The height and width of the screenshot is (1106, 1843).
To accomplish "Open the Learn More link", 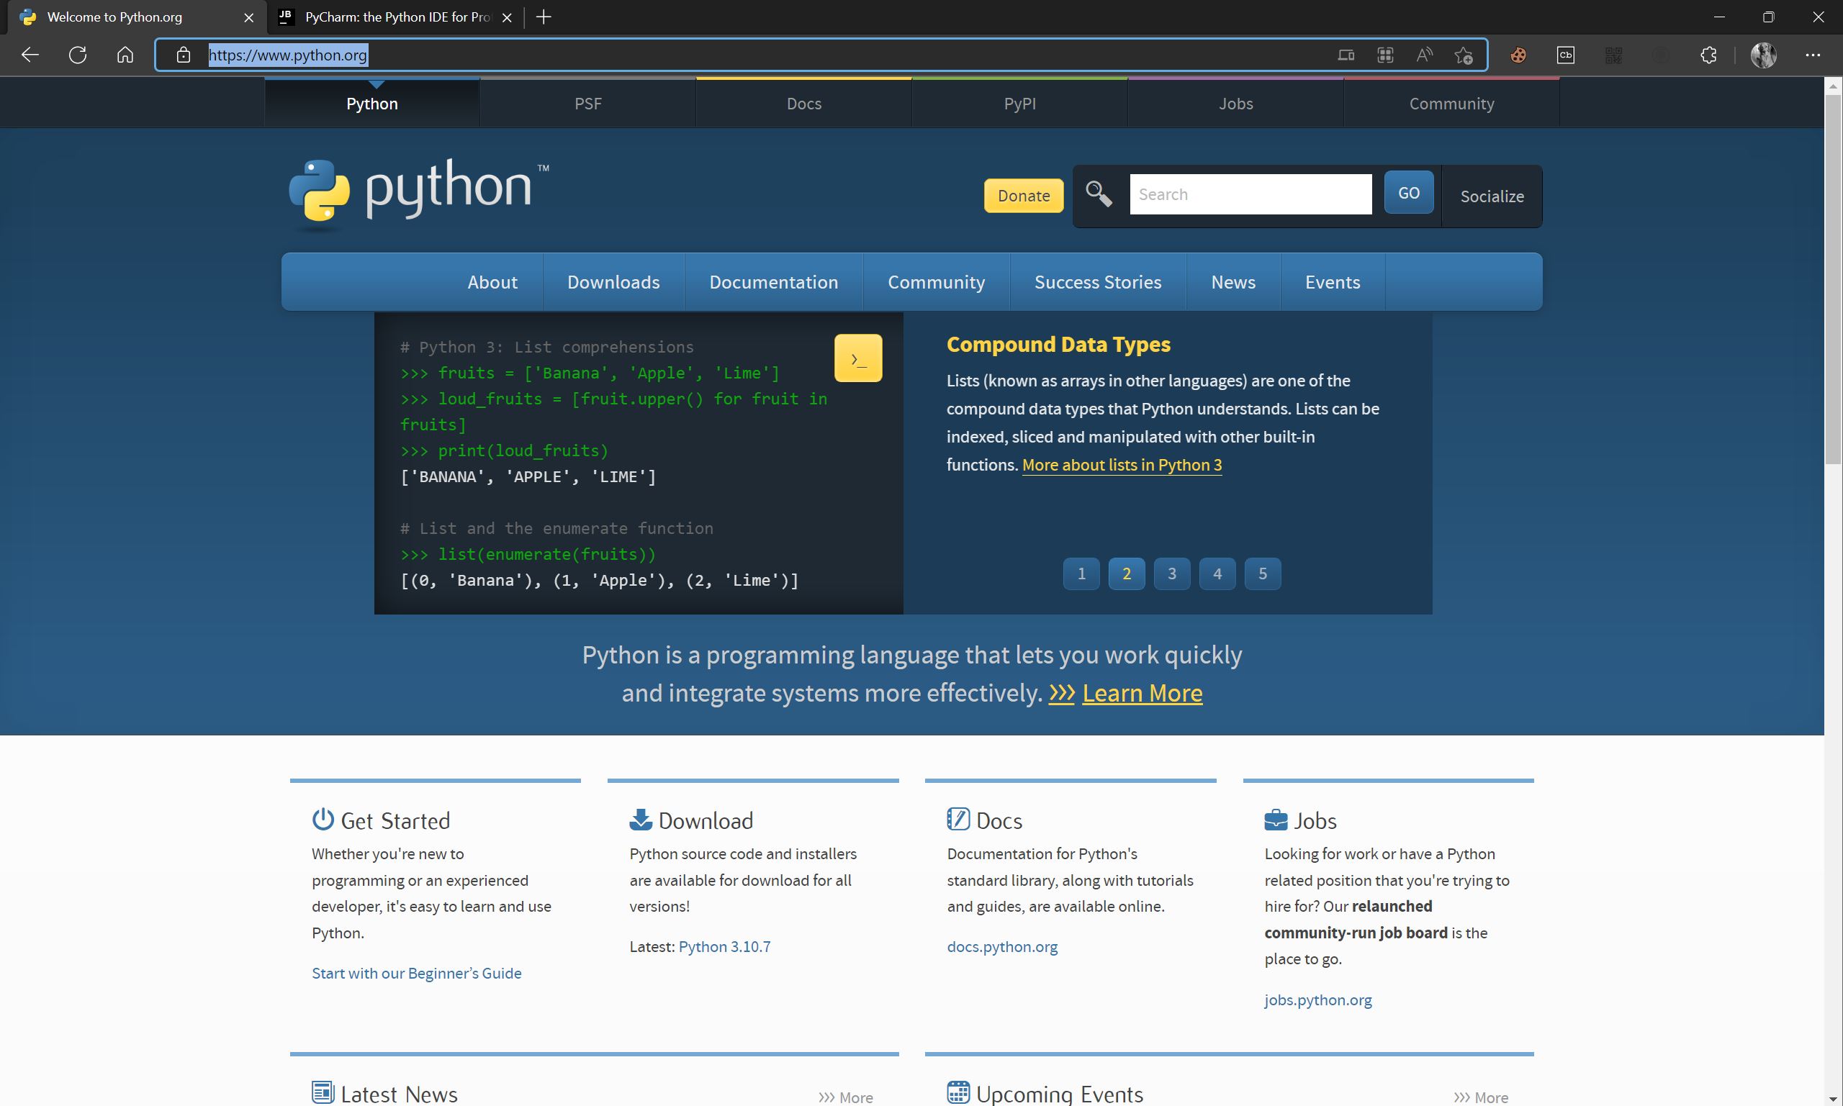I will 1141,693.
